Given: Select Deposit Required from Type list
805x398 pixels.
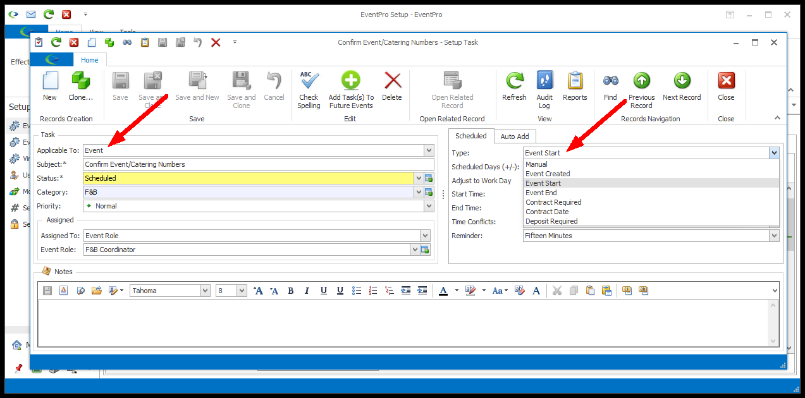Looking at the screenshot, I should (x=651, y=221).
